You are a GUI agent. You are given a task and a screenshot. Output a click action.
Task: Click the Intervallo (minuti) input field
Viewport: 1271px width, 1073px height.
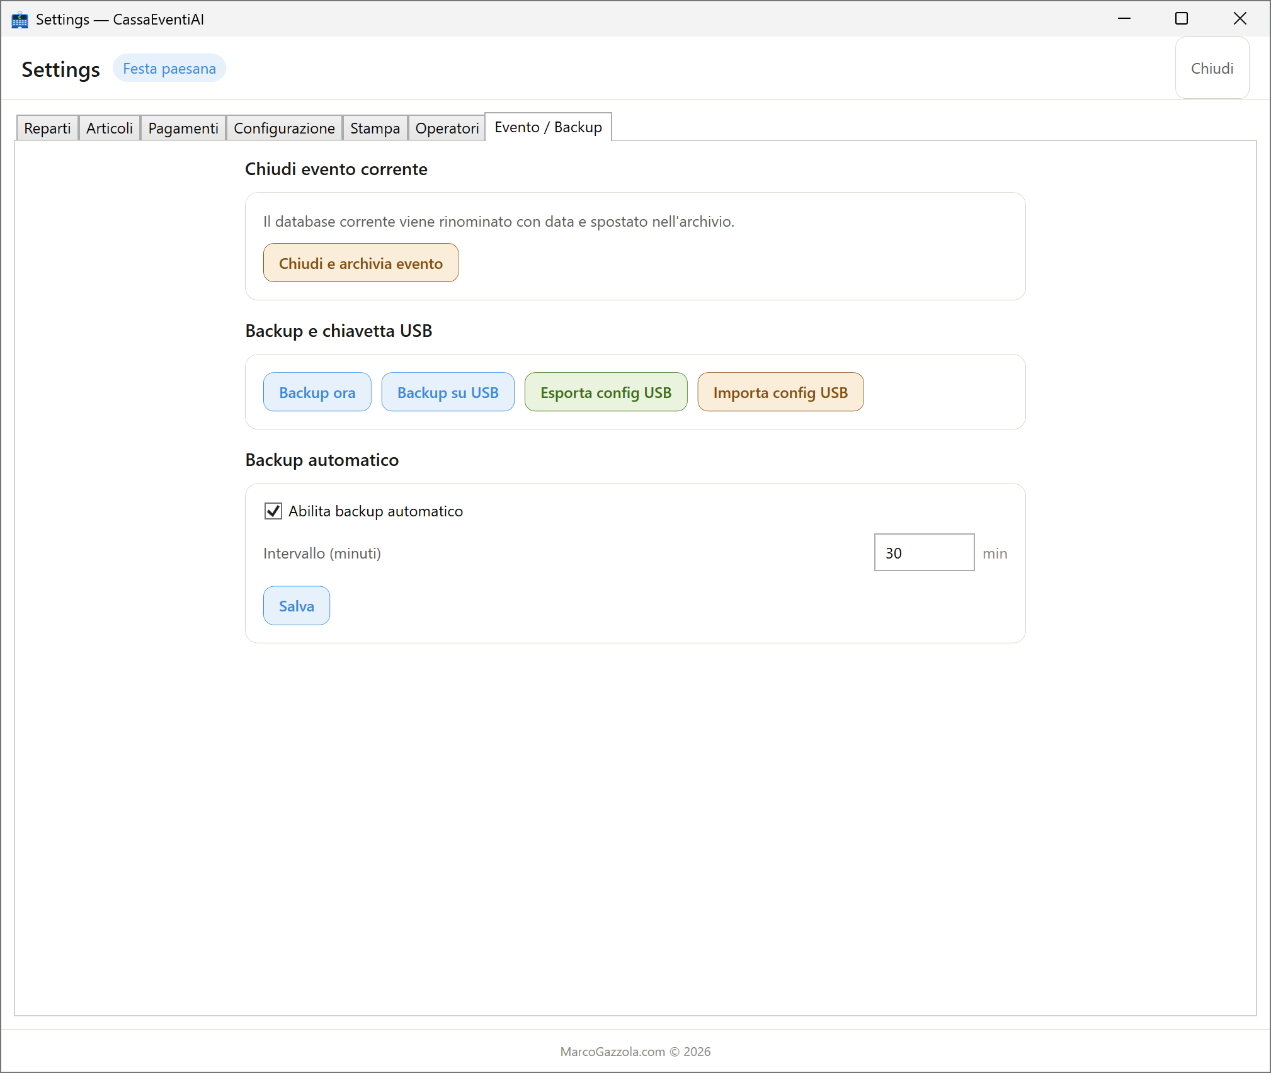point(924,552)
